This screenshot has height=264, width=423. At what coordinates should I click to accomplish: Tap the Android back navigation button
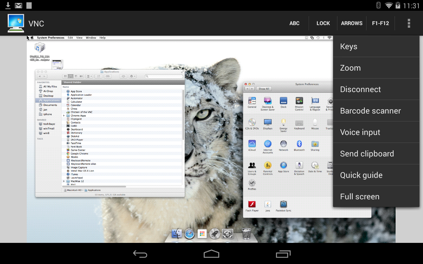[140, 254]
